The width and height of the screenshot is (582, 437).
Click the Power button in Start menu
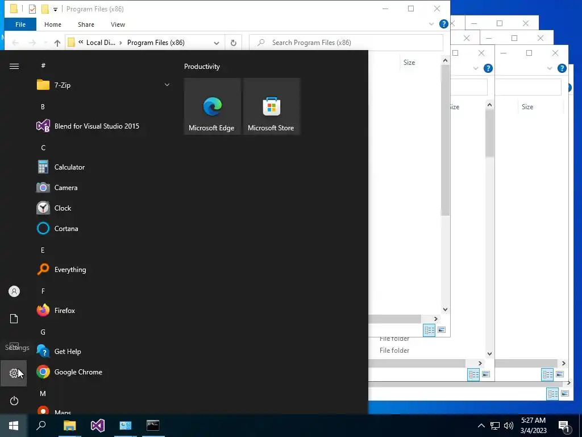(14, 401)
